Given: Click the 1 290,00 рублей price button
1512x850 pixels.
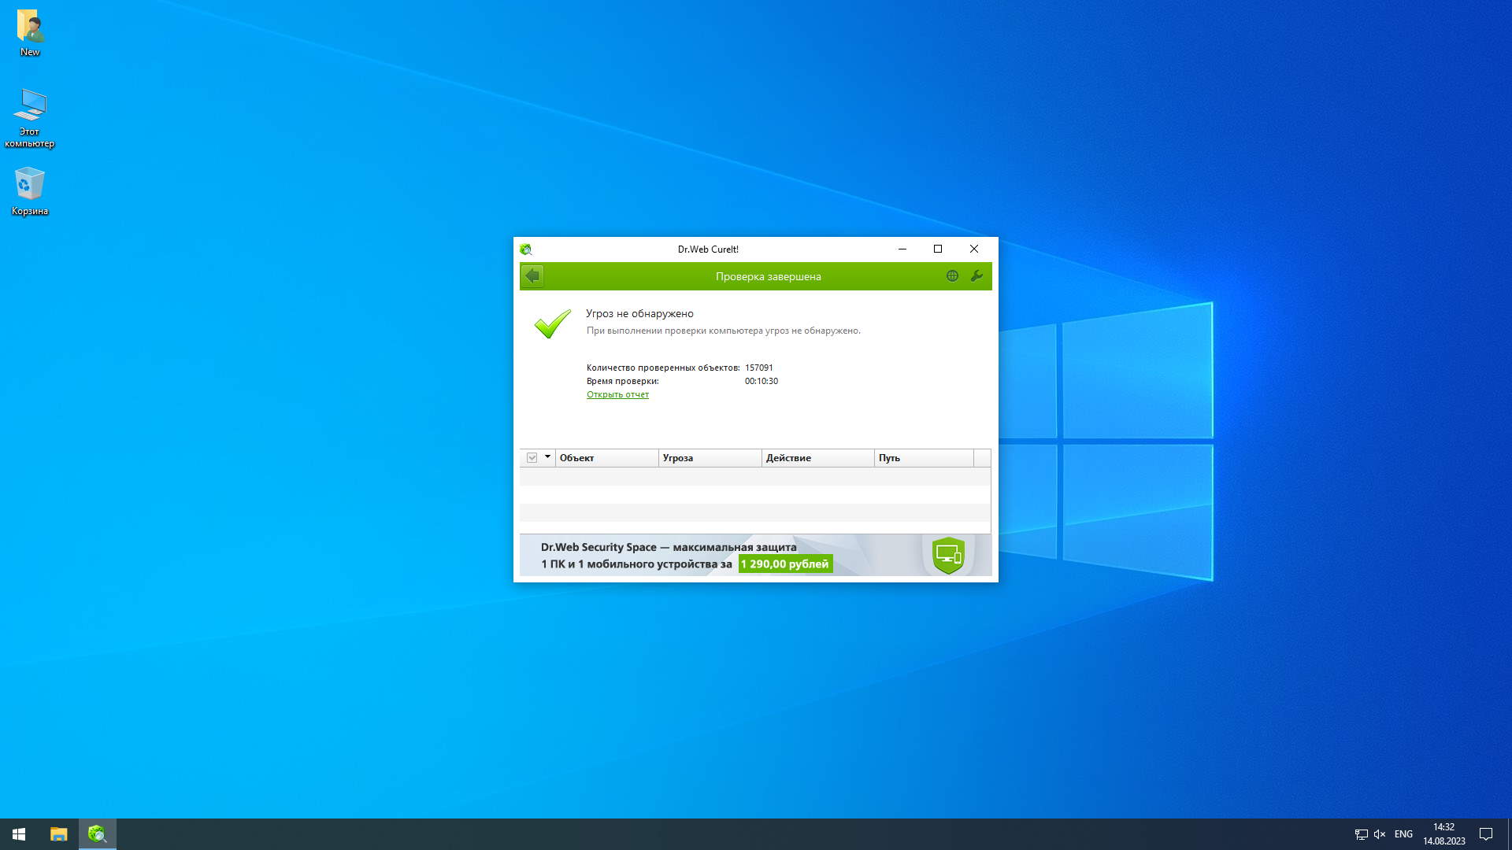Looking at the screenshot, I should [785, 564].
